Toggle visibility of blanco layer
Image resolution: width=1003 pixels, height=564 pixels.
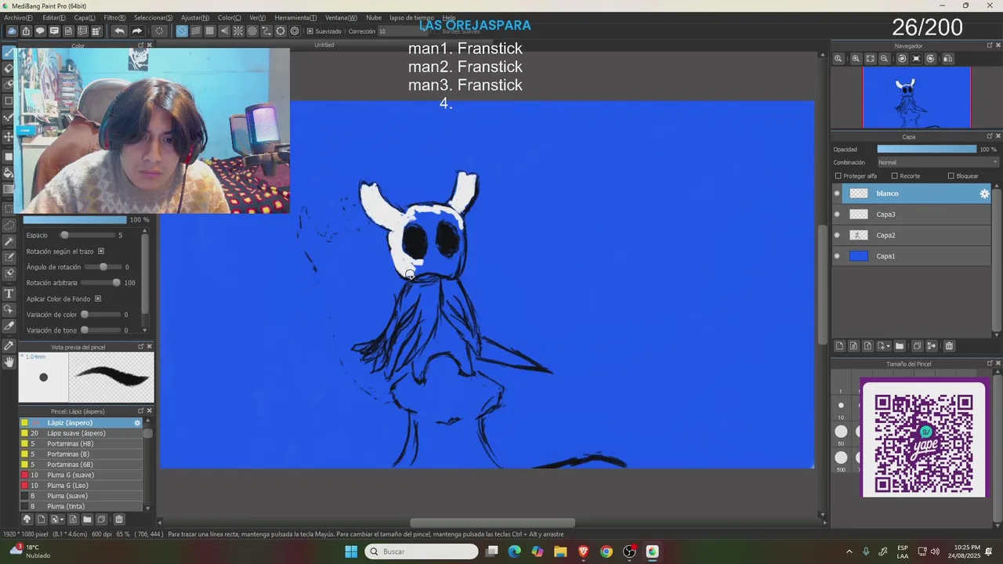coord(837,193)
